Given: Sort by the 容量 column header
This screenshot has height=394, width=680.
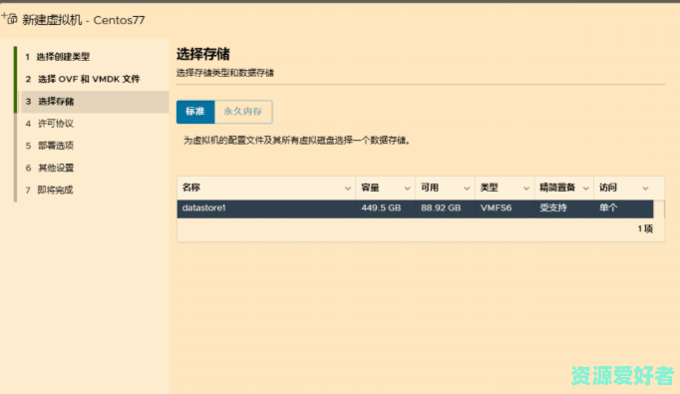Looking at the screenshot, I should (x=370, y=188).
